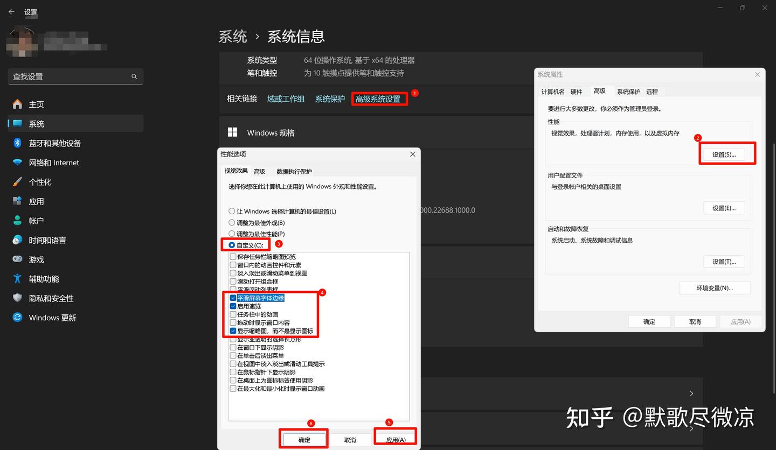Open Network and Internet via its Wi-Fi icon

coord(18,163)
